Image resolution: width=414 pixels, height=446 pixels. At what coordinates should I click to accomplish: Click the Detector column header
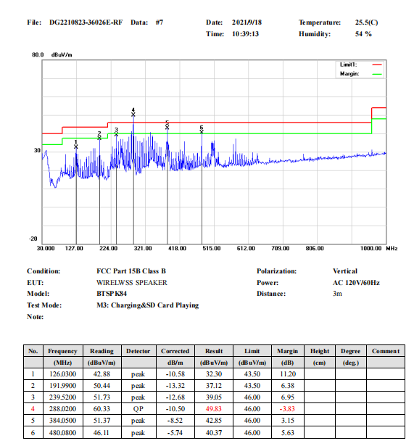(x=138, y=351)
